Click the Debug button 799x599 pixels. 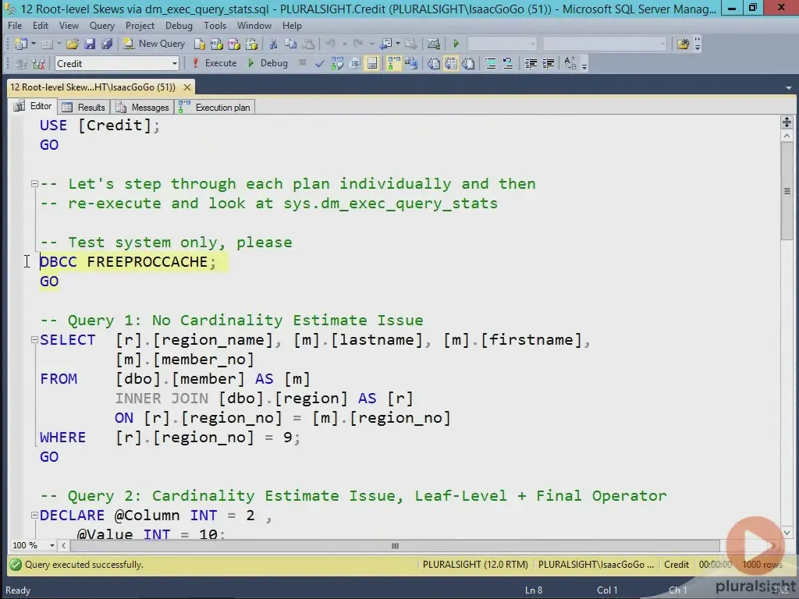pyautogui.click(x=268, y=64)
